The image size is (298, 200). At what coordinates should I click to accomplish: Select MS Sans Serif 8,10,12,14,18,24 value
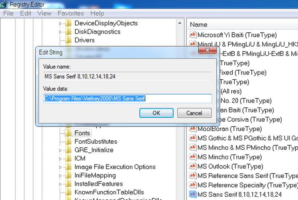(x=240, y=194)
